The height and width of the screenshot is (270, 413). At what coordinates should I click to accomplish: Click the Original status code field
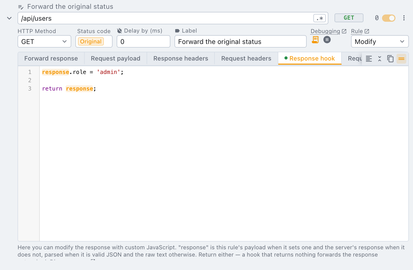[94, 42]
